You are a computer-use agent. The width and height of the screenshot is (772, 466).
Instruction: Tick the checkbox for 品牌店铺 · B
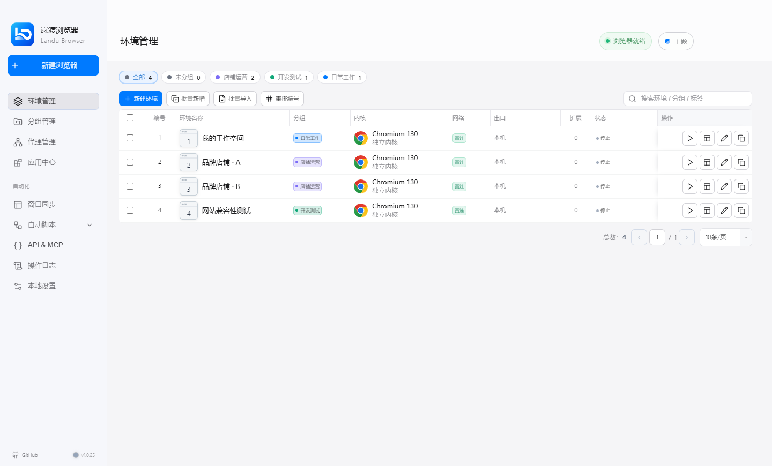click(x=130, y=186)
